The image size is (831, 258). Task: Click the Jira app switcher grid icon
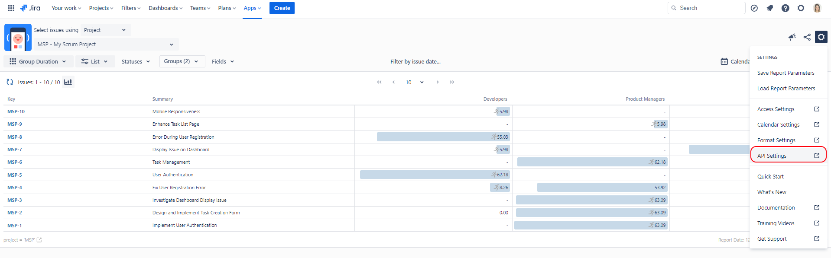coord(11,8)
